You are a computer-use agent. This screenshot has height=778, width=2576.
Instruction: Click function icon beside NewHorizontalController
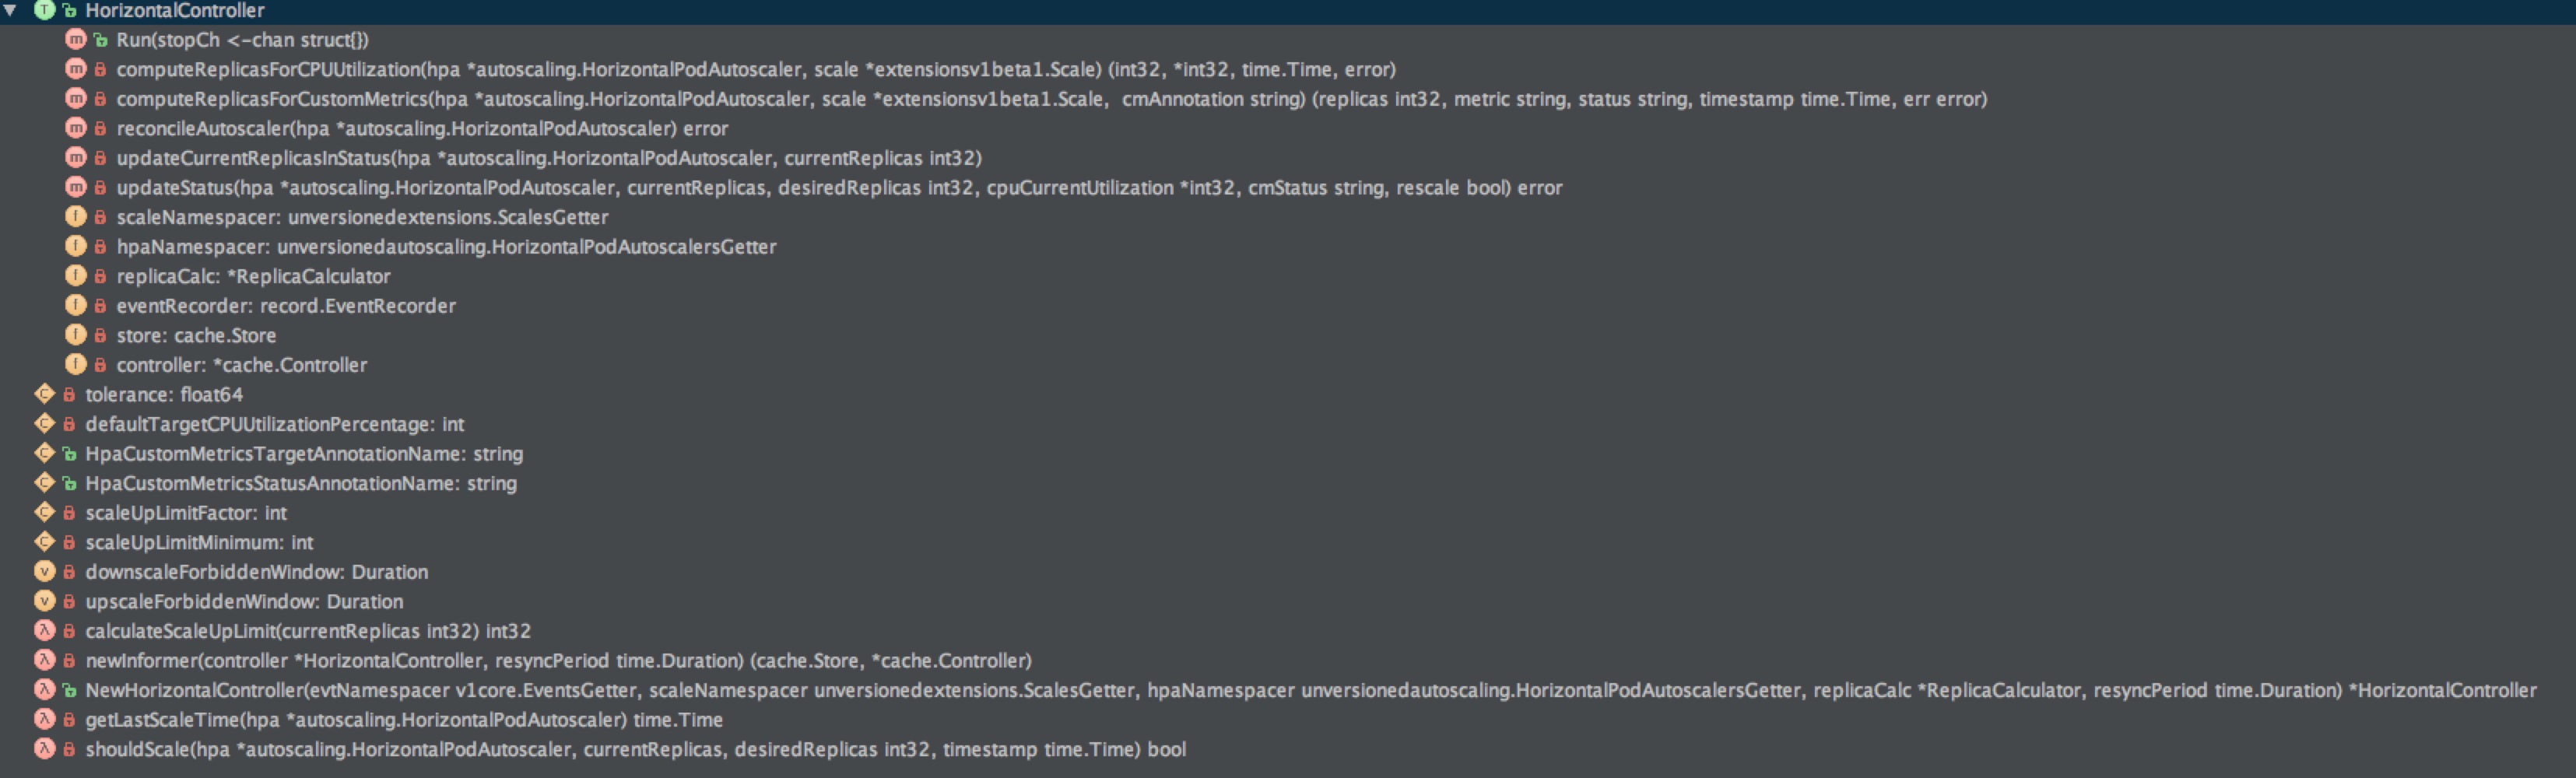pyautogui.click(x=45, y=689)
